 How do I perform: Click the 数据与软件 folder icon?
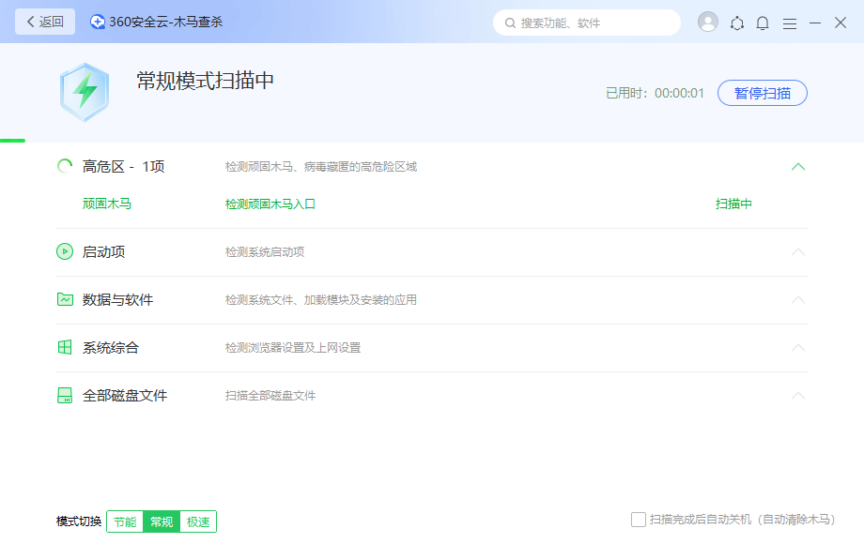65,299
